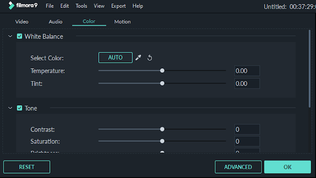
Task: Open the File menu
Action: (x=49, y=6)
